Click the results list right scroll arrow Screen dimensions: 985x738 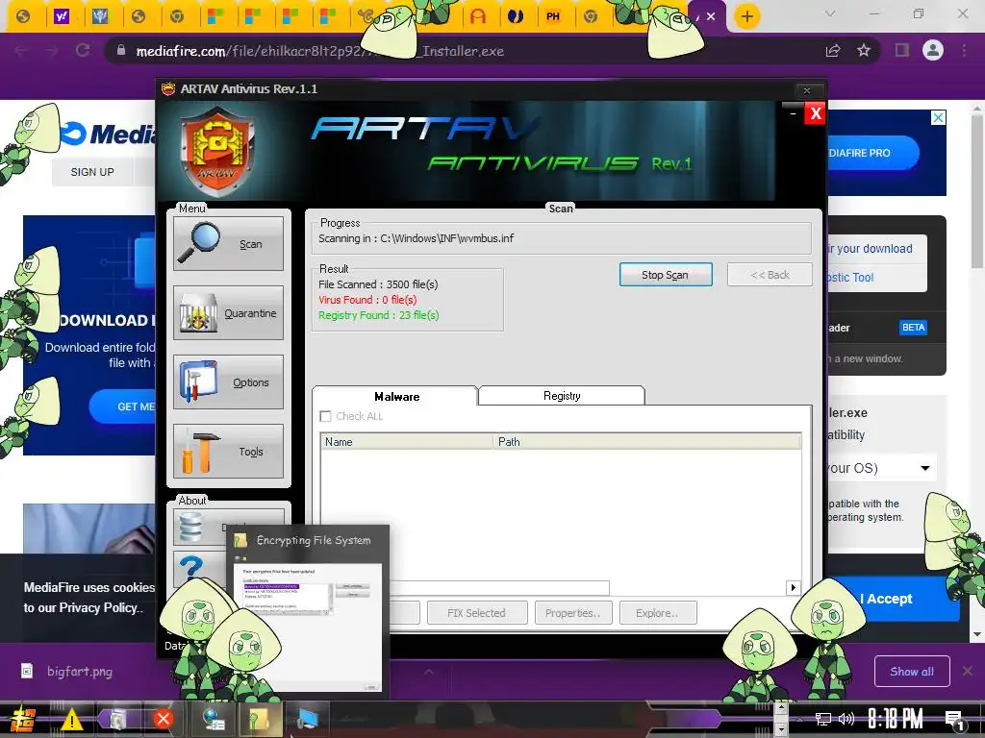(x=793, y=587)
